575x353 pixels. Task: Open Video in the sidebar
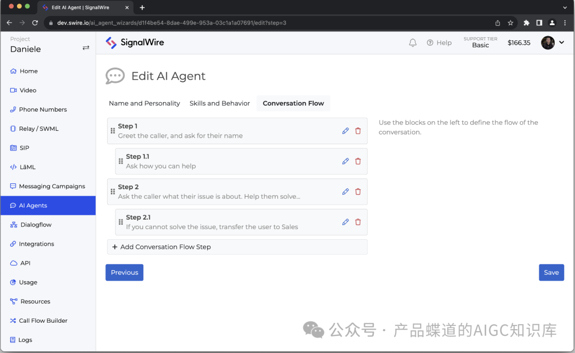click(x=48, y=90)
